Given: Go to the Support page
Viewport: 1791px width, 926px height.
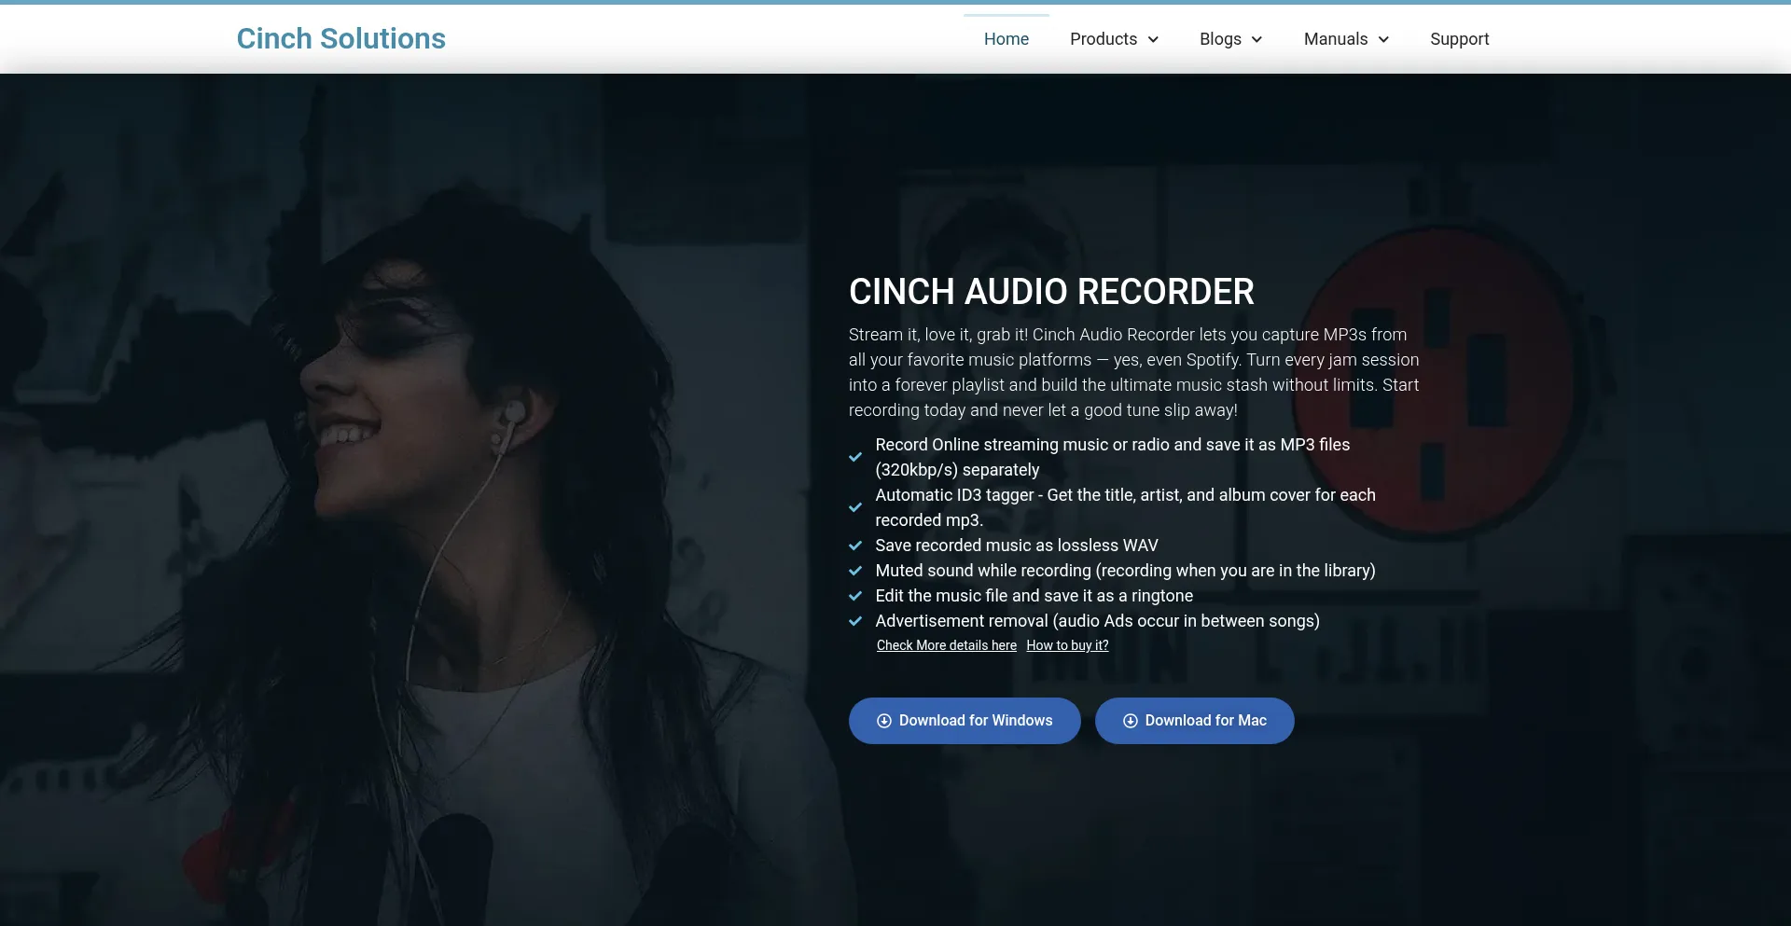Looking at the screenshot, I should 1459,39.
